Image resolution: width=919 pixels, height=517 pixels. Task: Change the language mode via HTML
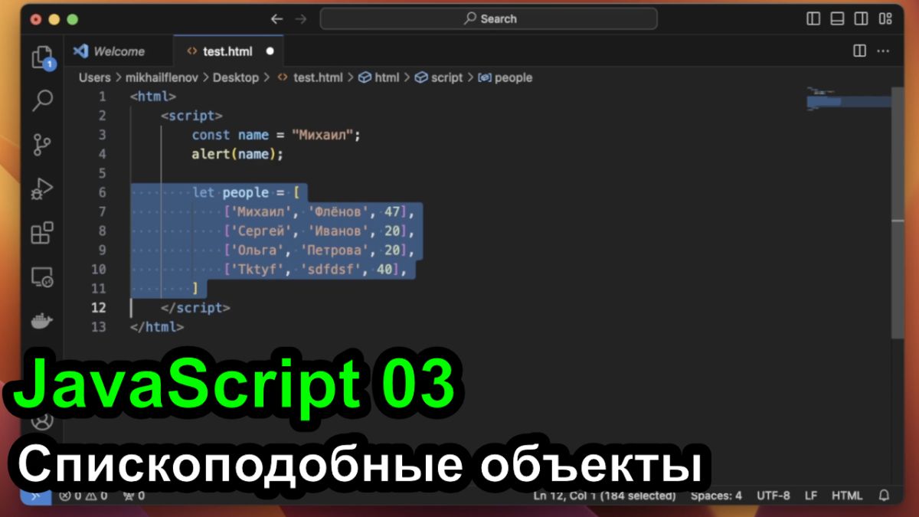pos(847,496)
